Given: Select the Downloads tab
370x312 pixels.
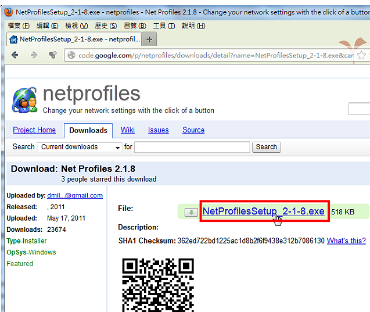Looking at the screenshot, I should coord(88,130).
